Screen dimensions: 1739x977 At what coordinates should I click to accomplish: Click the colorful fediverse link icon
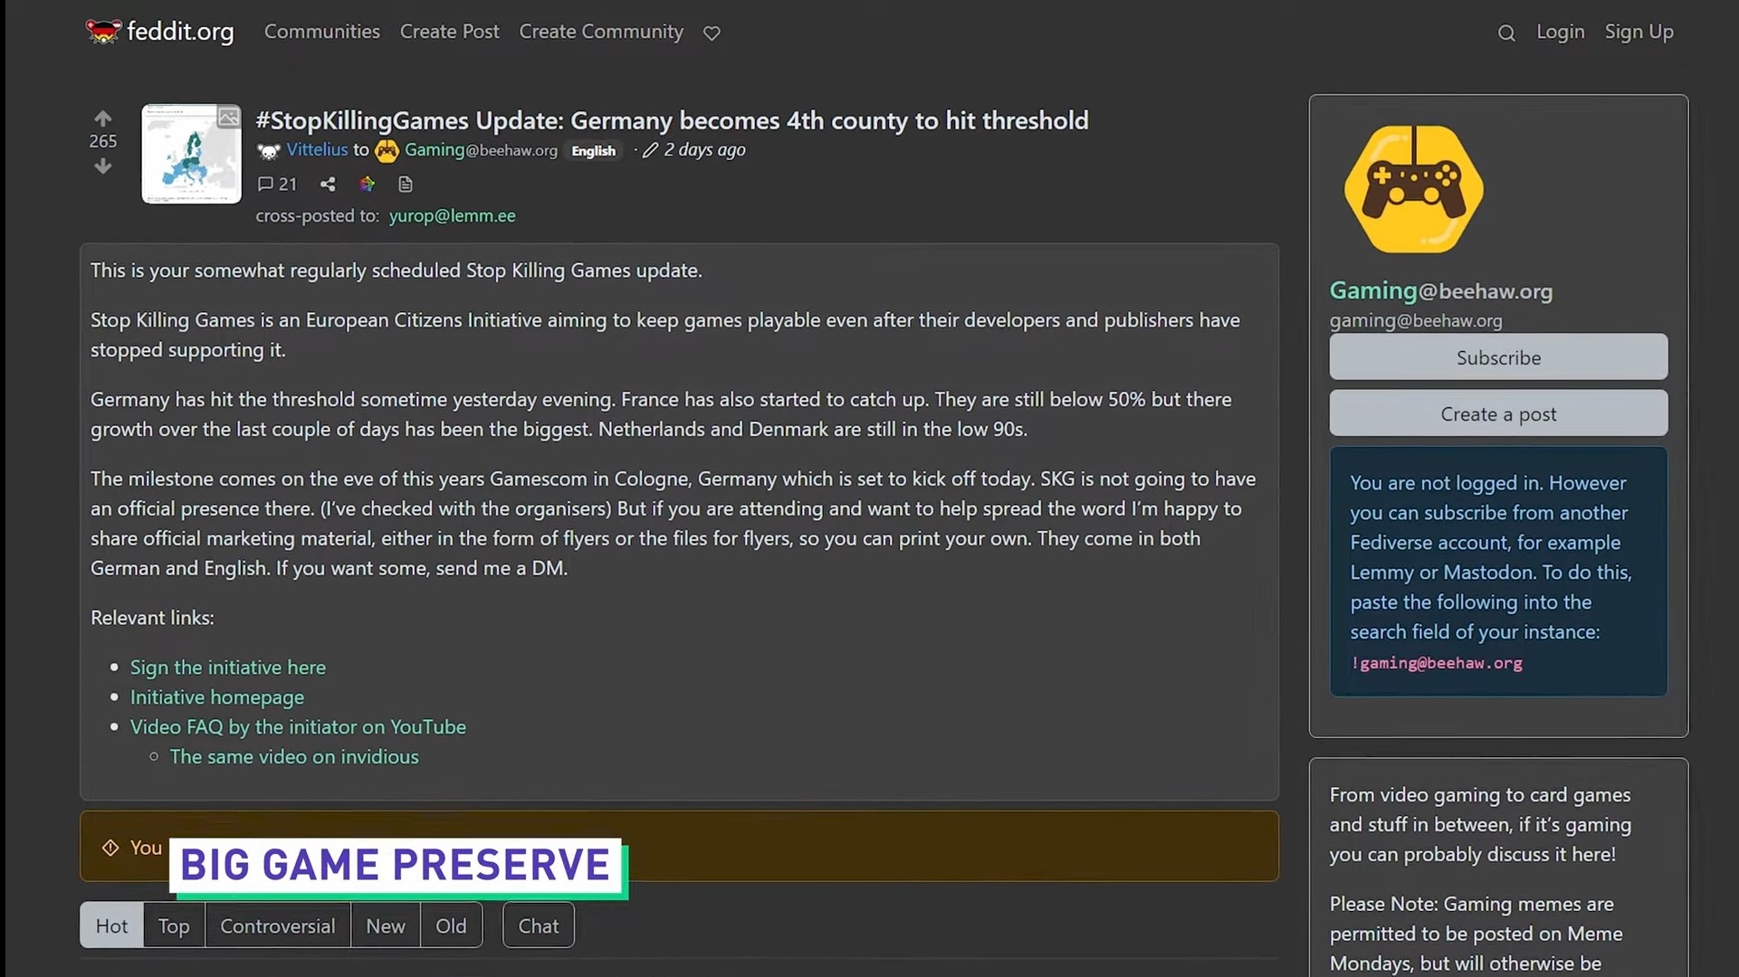coord(367,185)
